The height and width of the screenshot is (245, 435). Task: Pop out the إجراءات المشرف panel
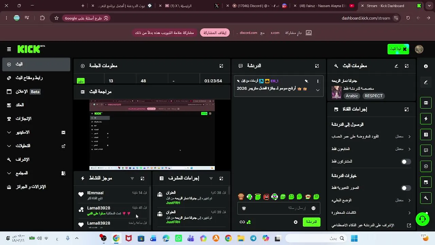(221, 178)
